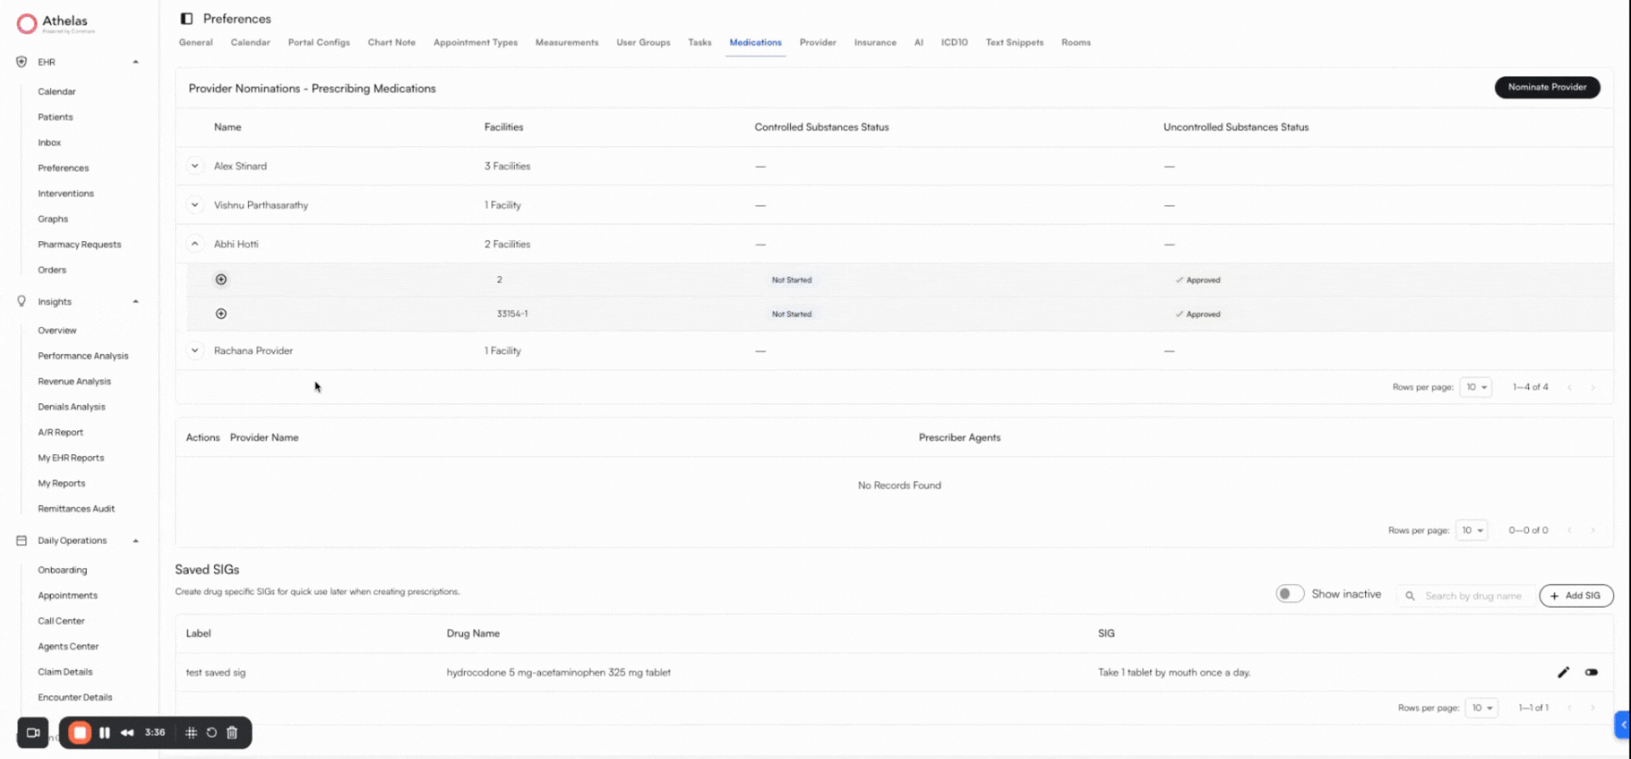The height and width of the screenshot is (759, 1631).
Task: Go to previous page of prescriber agents table
Action: click(x=1570, y=531)
